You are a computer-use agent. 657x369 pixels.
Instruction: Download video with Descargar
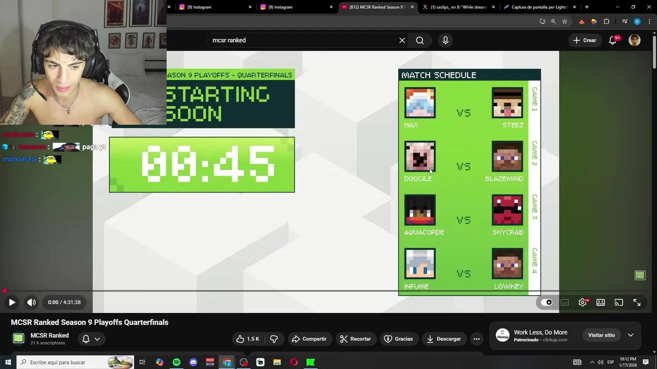(443, 339)
